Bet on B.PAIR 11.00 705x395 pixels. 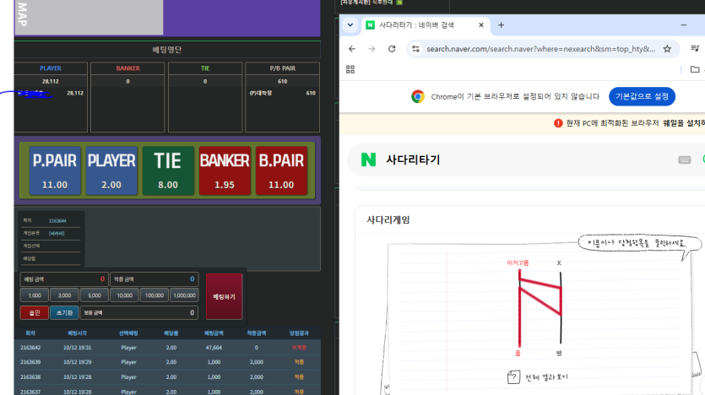(281, 170)
